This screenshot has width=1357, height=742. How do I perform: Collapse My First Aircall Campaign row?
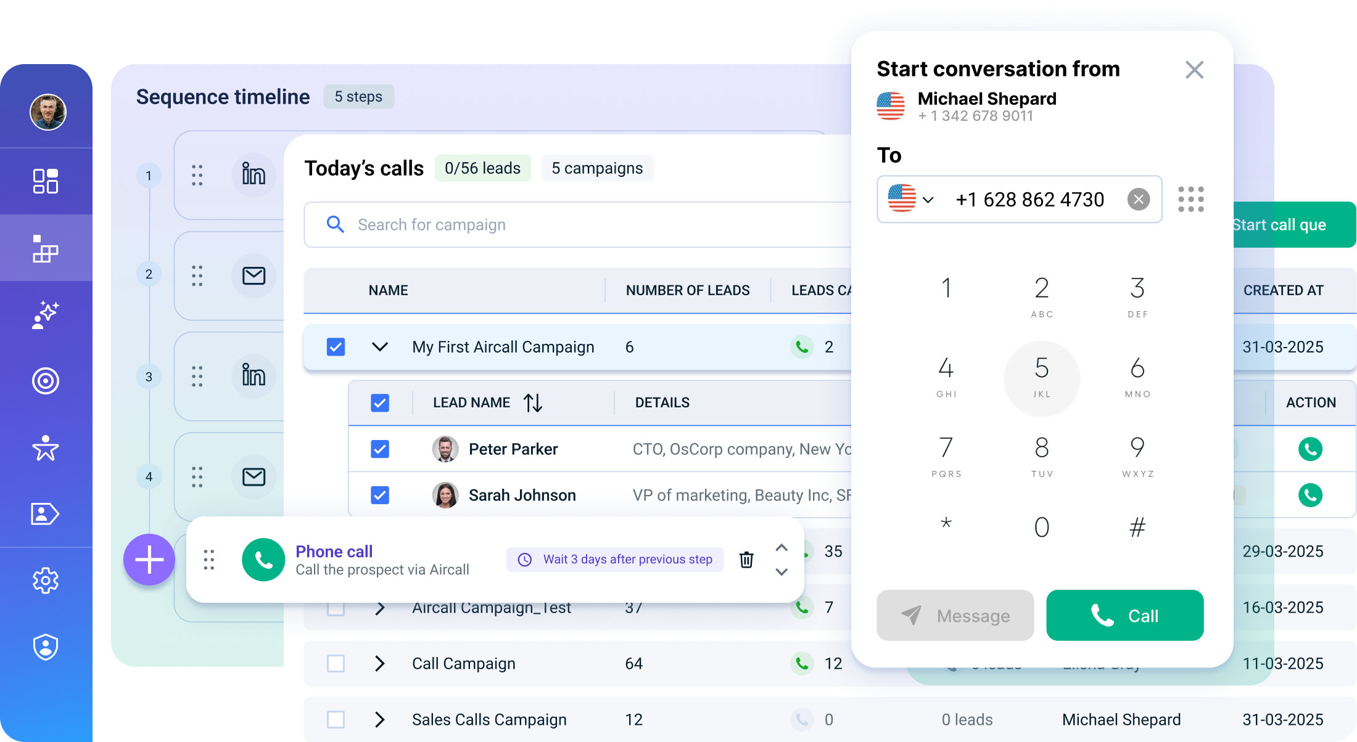pyautogui.click(x=380, y=347)
